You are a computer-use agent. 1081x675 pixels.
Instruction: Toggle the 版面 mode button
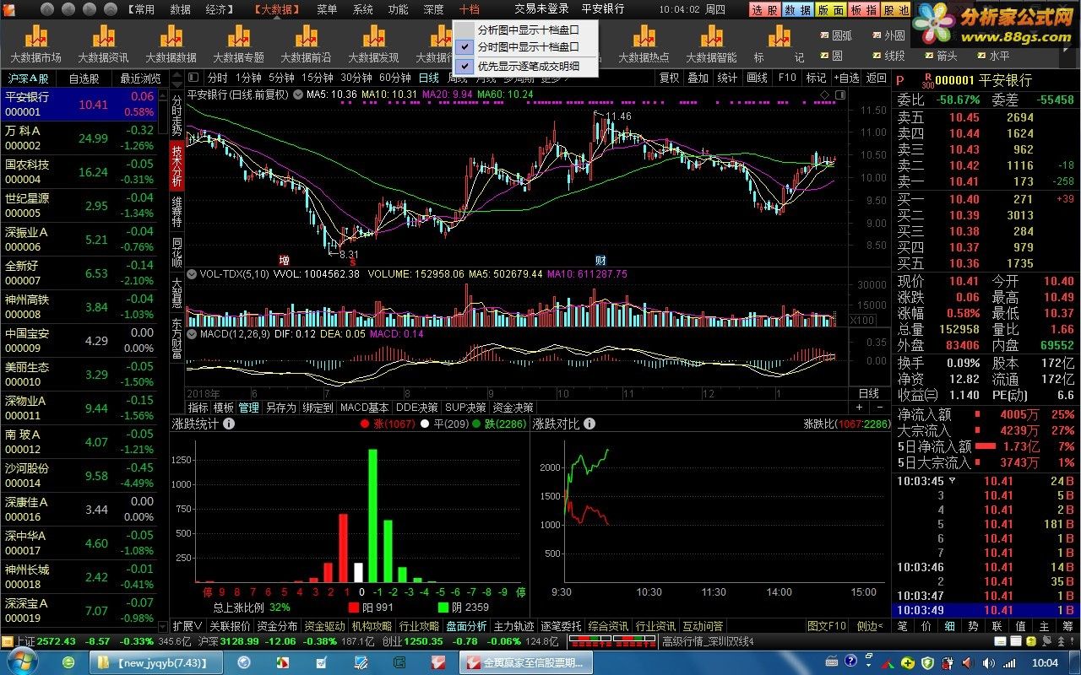(830, 9)
